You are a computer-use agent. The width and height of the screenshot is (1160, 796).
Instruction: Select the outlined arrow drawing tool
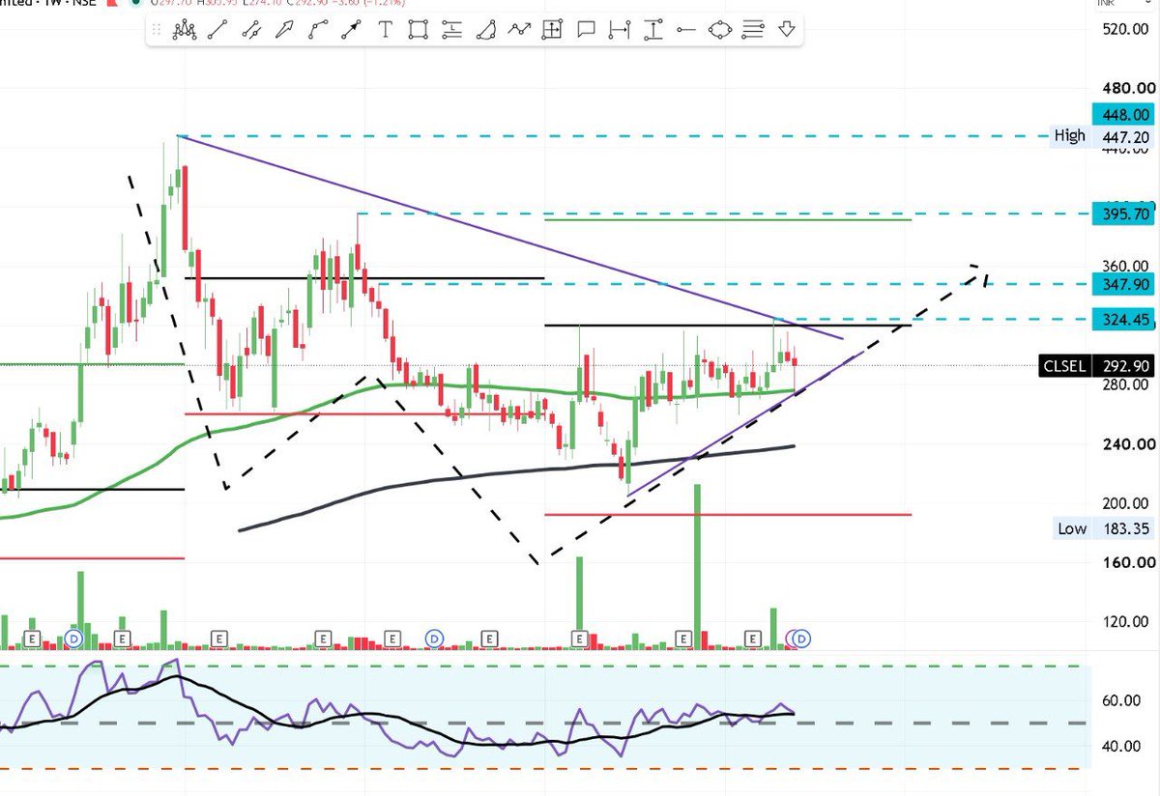[x=284, y=30]
